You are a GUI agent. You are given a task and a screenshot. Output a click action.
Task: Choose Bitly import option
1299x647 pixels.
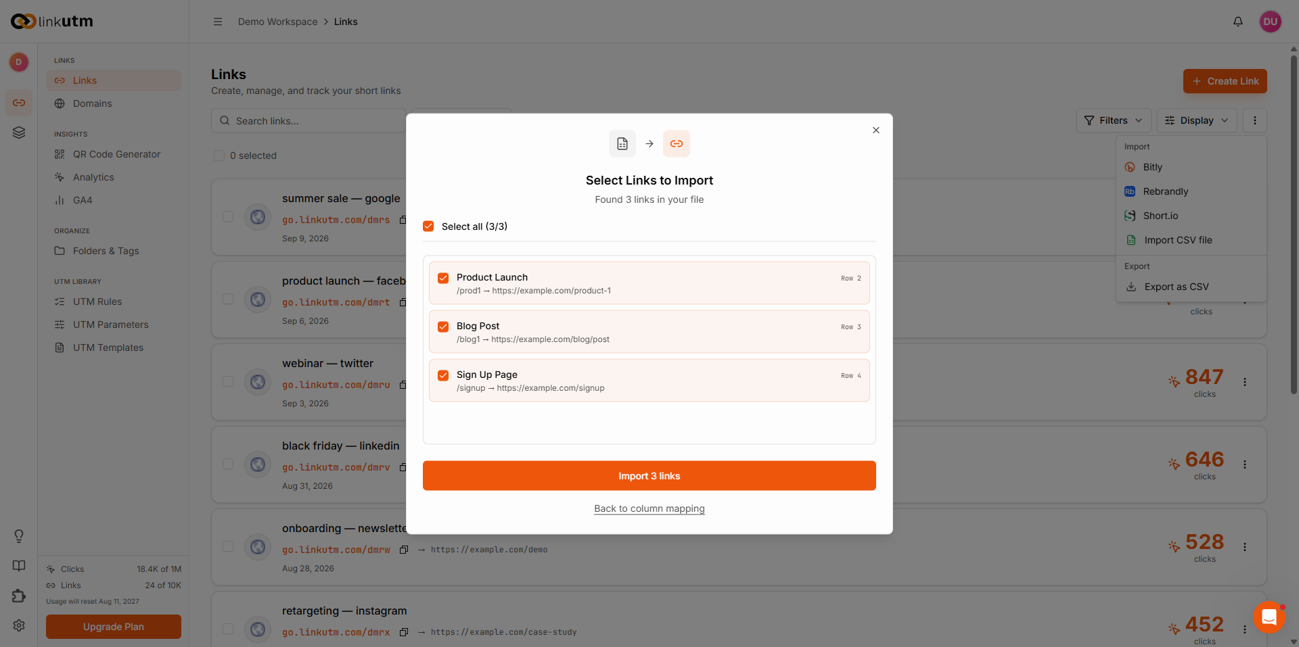click(1191, 167)
